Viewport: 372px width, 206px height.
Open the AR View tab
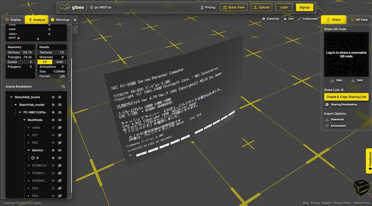(359, 20)
